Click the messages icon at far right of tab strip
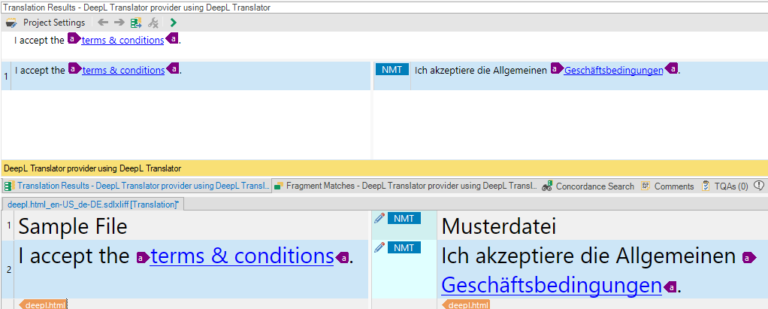 (x=759, y=185)
